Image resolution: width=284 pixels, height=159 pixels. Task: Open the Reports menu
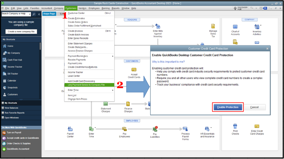click(116, 8)
